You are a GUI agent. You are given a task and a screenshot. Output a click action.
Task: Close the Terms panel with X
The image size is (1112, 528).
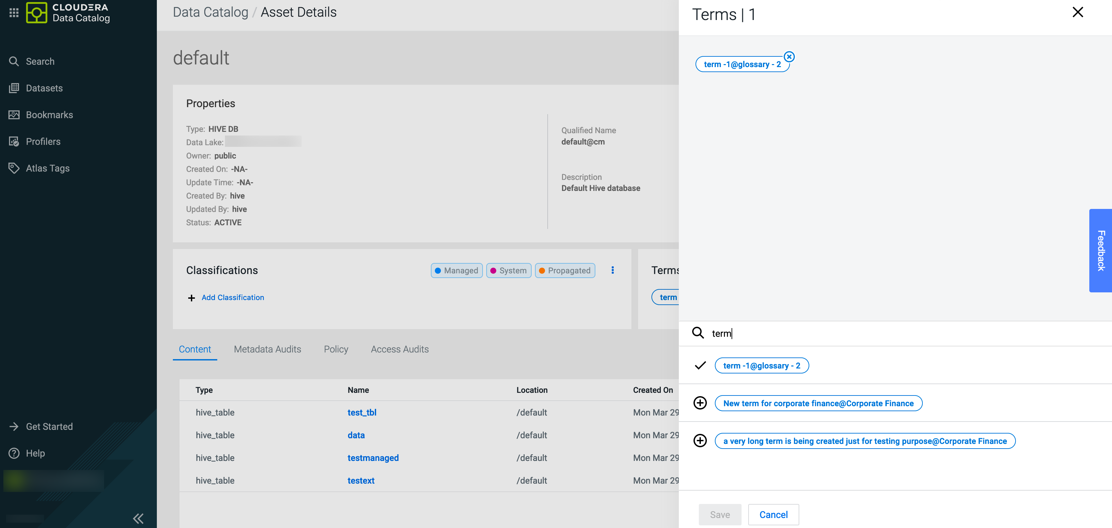[x=1078, y=12]
